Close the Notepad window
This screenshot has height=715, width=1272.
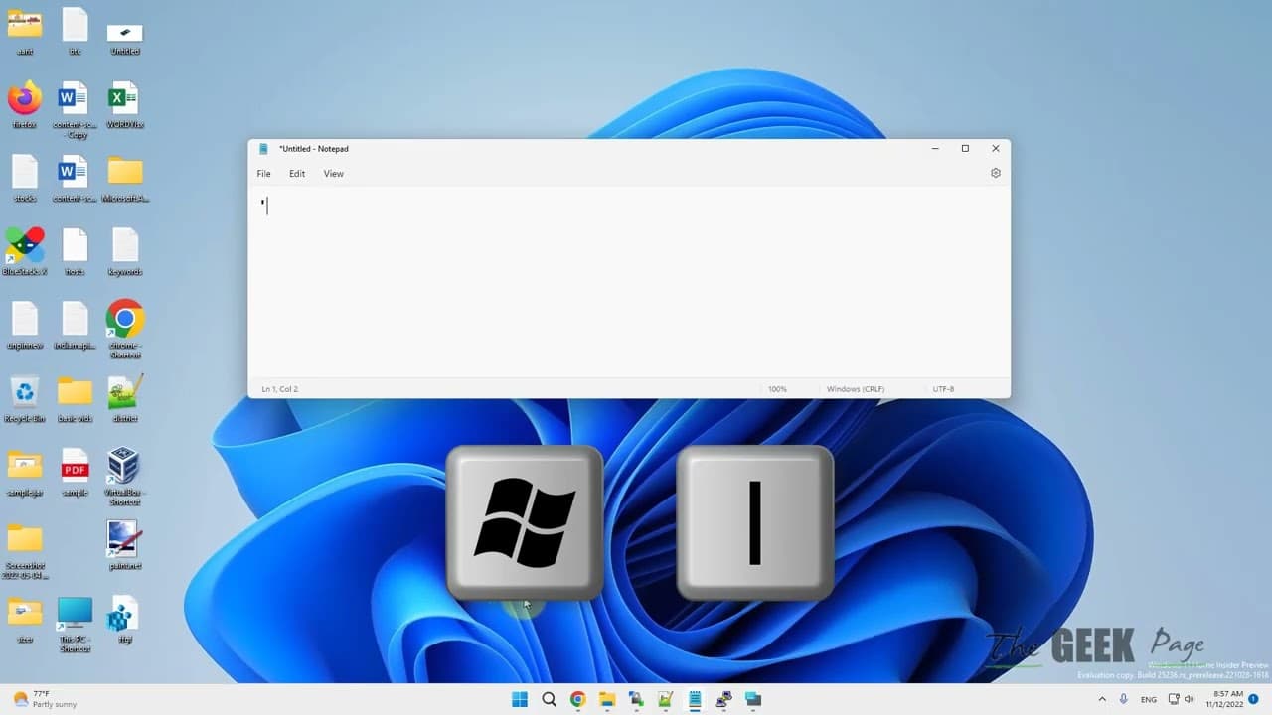pyautogui.click(x=996, y=149)
